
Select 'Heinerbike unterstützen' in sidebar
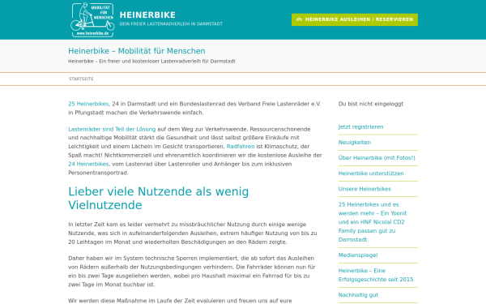(x=371, y=173)
